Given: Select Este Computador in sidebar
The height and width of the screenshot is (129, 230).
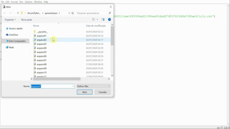Looking at the screenshot, I should pyautogui.click(x=16, y=41).
